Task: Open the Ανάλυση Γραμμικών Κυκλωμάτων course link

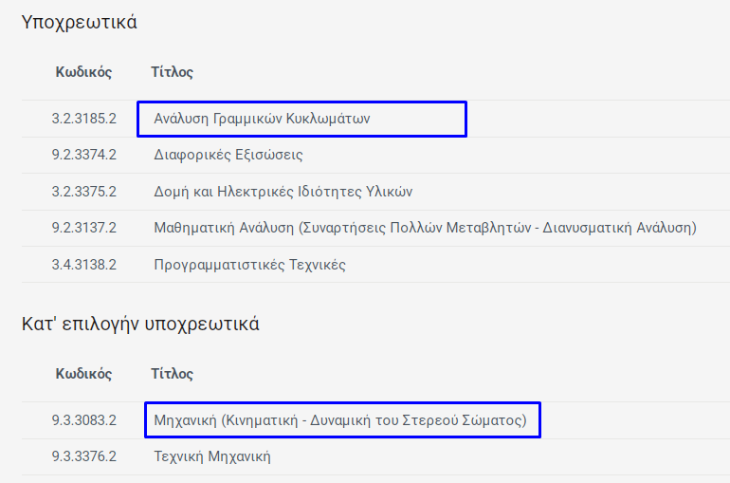Action: coord(262,120)
